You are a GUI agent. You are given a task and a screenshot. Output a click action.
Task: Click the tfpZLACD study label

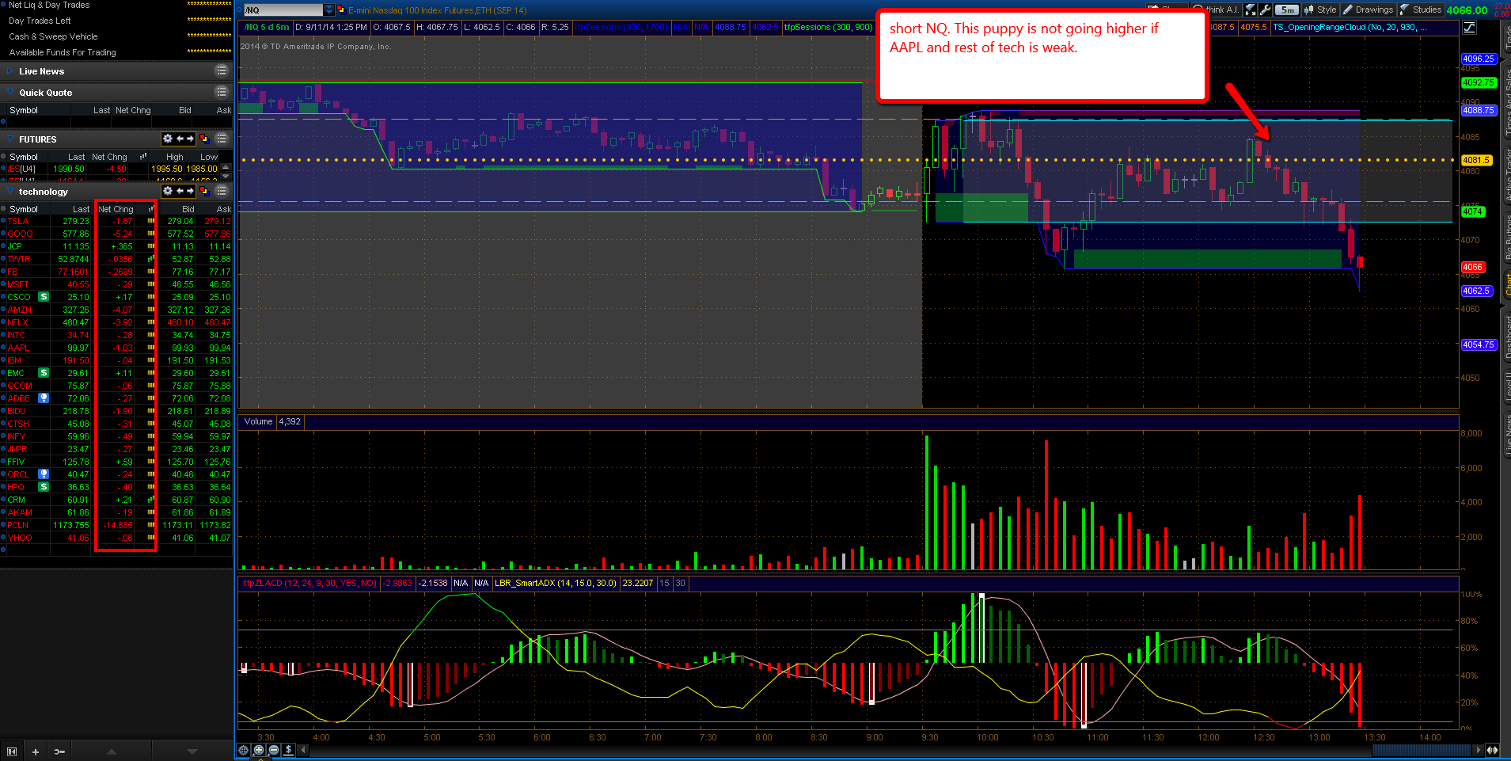pyautogui.click(x=309, y=583)
